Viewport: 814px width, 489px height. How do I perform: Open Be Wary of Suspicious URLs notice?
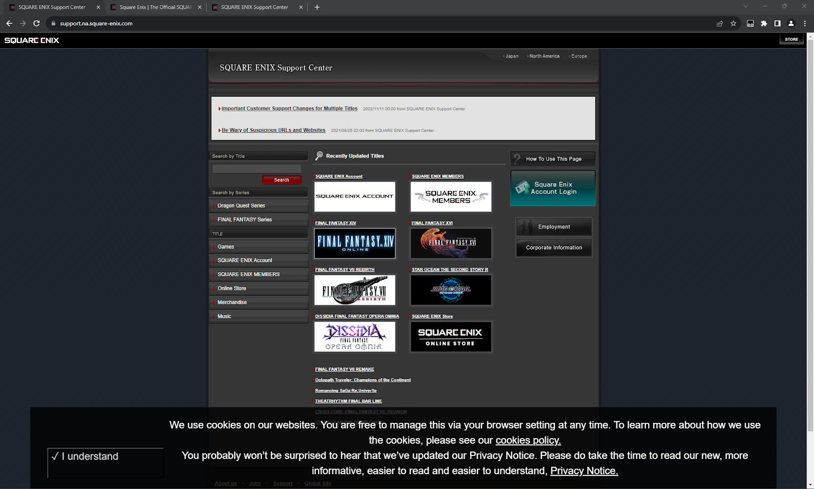(x=273, y=130)
